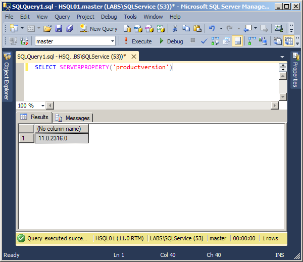The width and height of the screenshot is (303, 262).
Task: Click the Analysis Services MDX Query icon
Action: pos(138,29)
